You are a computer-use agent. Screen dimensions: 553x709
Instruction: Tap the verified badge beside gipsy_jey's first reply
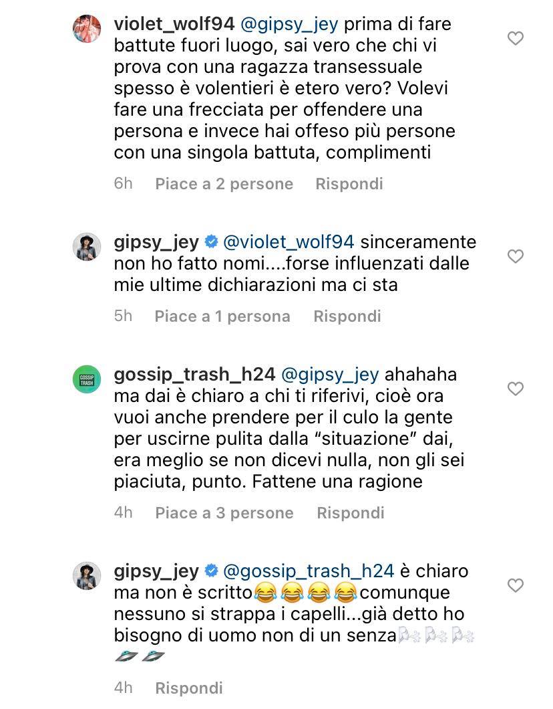click(211, 242)
